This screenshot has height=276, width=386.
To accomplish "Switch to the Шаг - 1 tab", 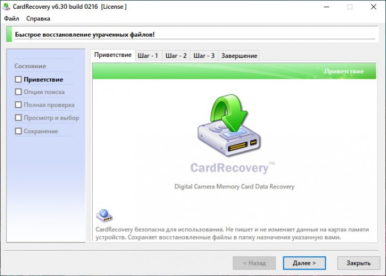I will [148, 56].
